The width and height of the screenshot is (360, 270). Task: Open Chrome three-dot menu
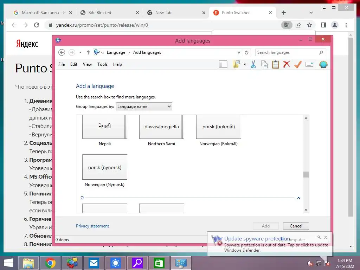coord(346,25)
